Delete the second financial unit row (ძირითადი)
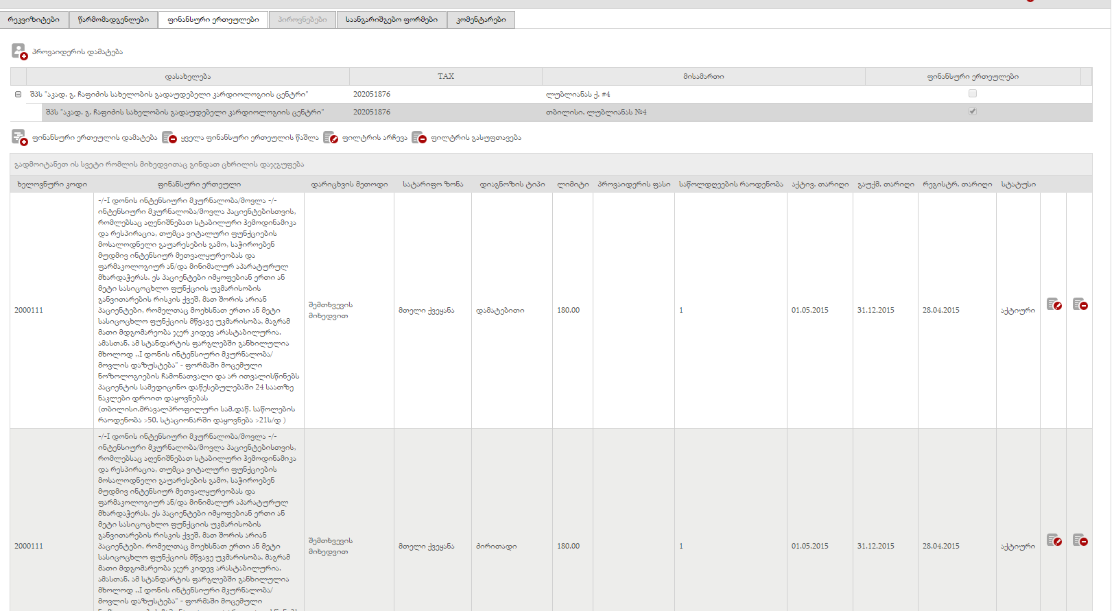1114x611 pixels. (1080, 540)
